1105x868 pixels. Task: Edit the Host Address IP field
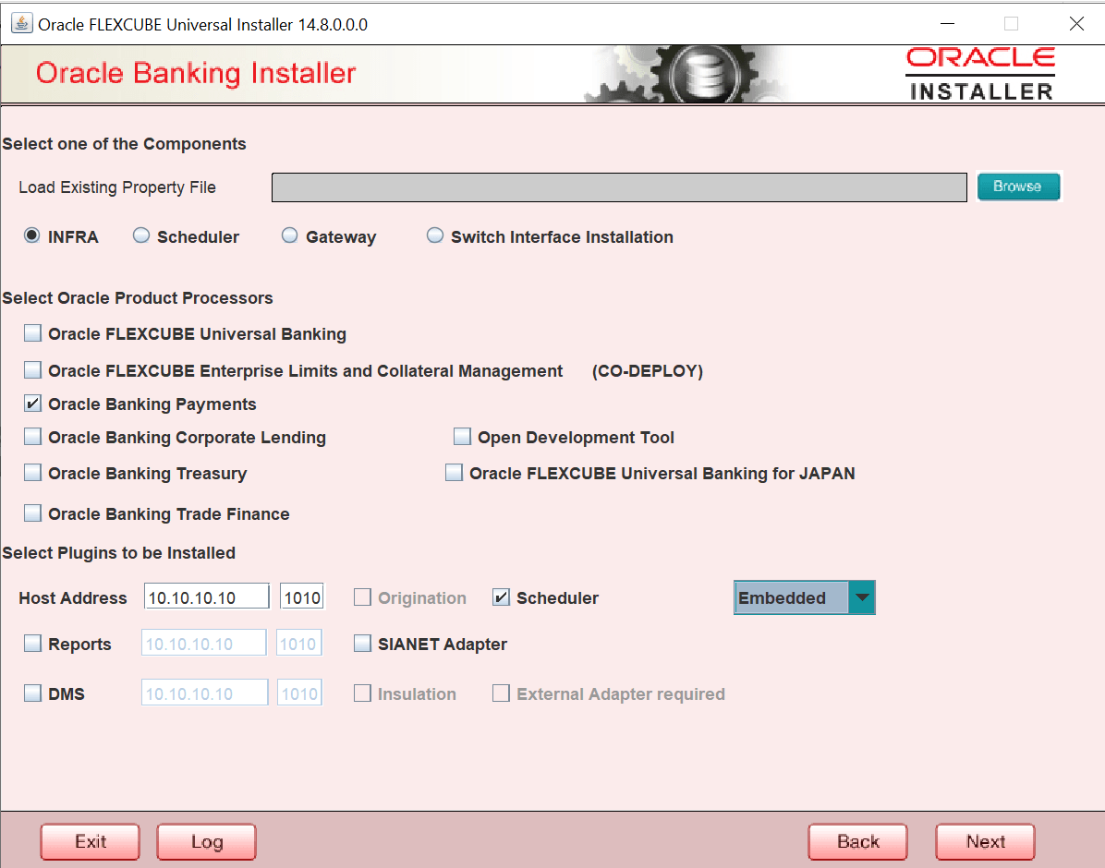pos(206,596)
